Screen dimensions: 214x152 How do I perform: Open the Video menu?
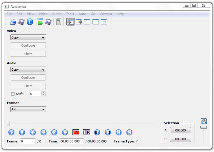(x=43, y=14)
